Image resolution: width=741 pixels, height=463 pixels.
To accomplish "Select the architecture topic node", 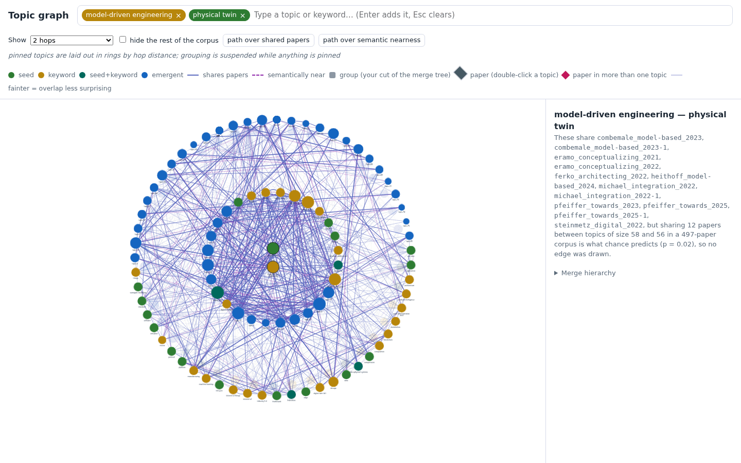I will point(410,280).
